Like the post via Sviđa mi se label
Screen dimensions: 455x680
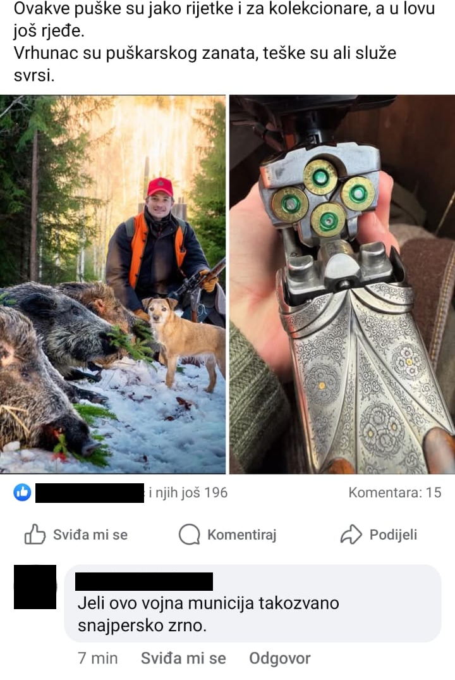click(x=90, y=535)
